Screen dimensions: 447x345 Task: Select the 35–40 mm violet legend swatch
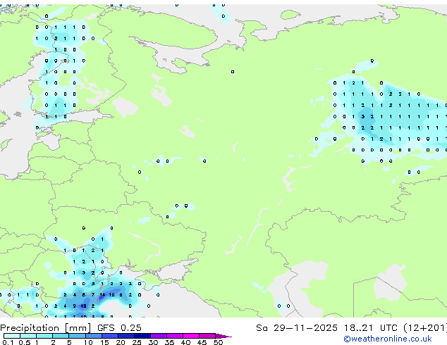175,336
